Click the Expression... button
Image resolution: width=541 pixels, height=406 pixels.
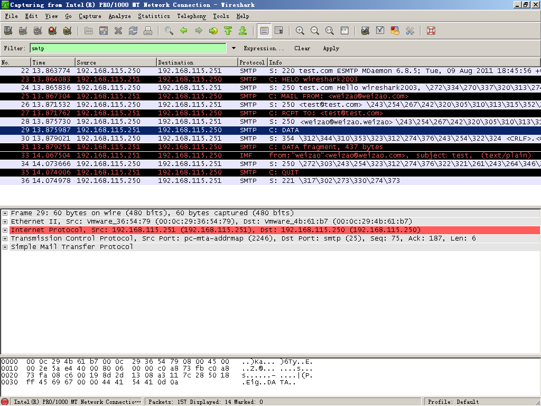[x=264, y=48]
